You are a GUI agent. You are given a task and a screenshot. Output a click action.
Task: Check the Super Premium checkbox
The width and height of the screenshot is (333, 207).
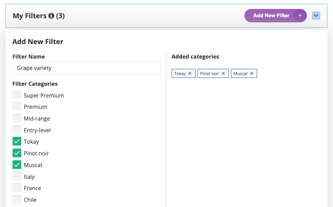click(x=17, y=95)
